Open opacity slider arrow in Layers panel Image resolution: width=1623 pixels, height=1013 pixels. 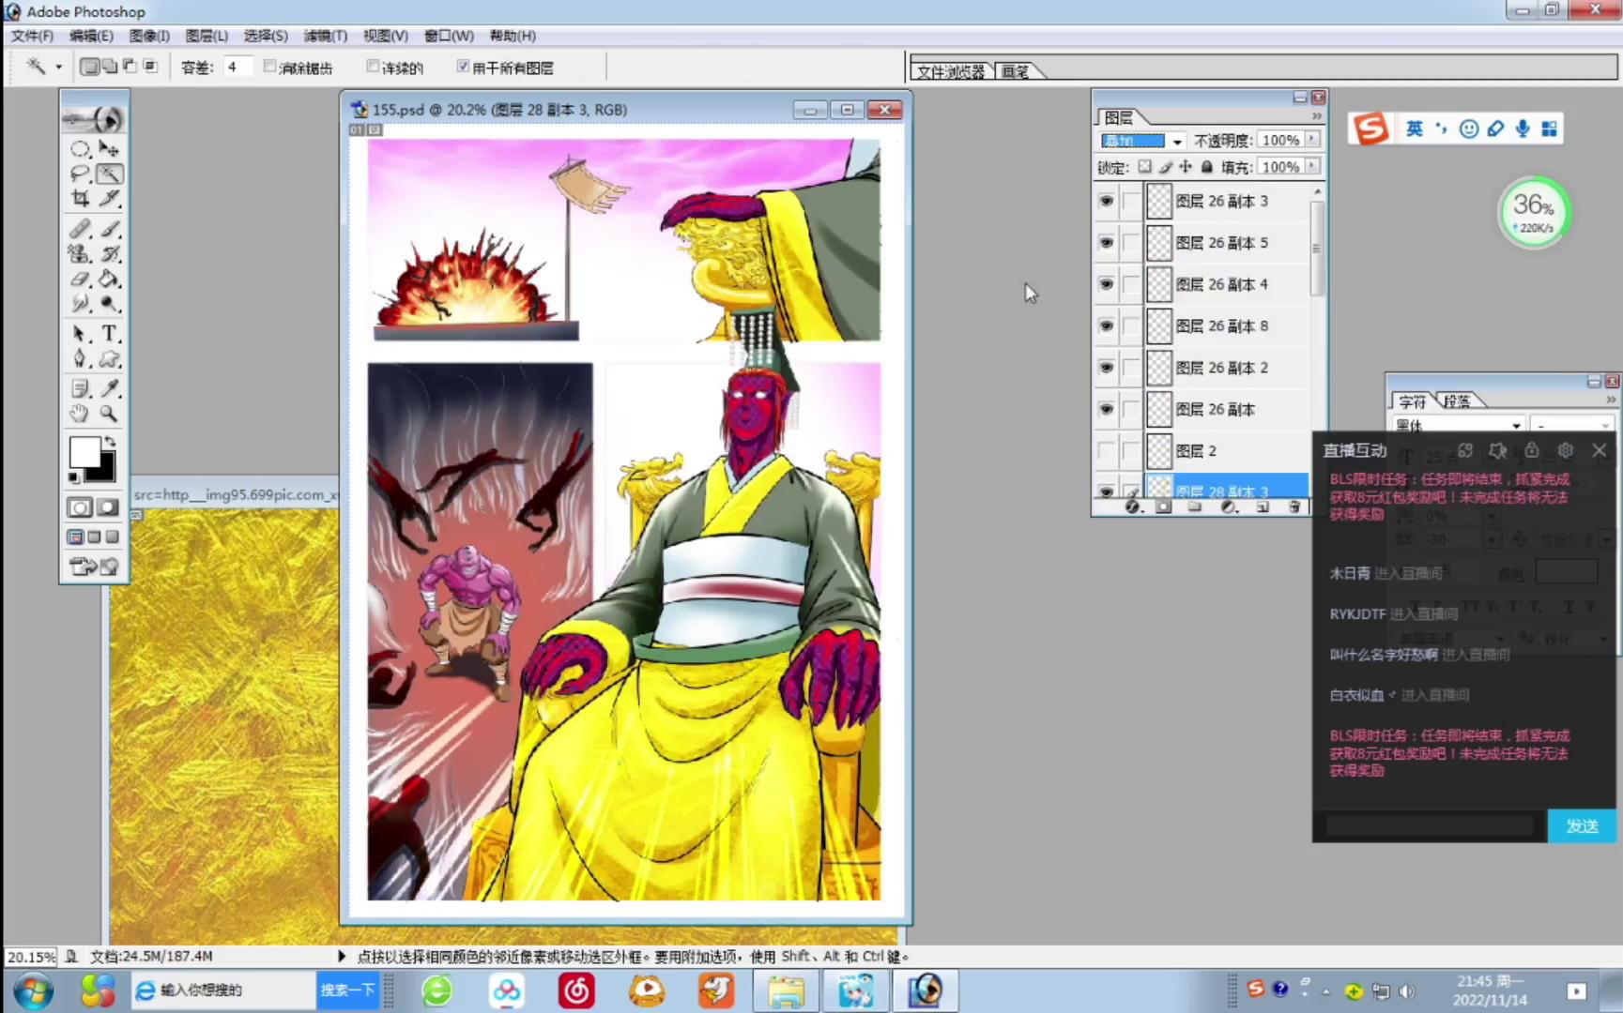coord(1312,140)
